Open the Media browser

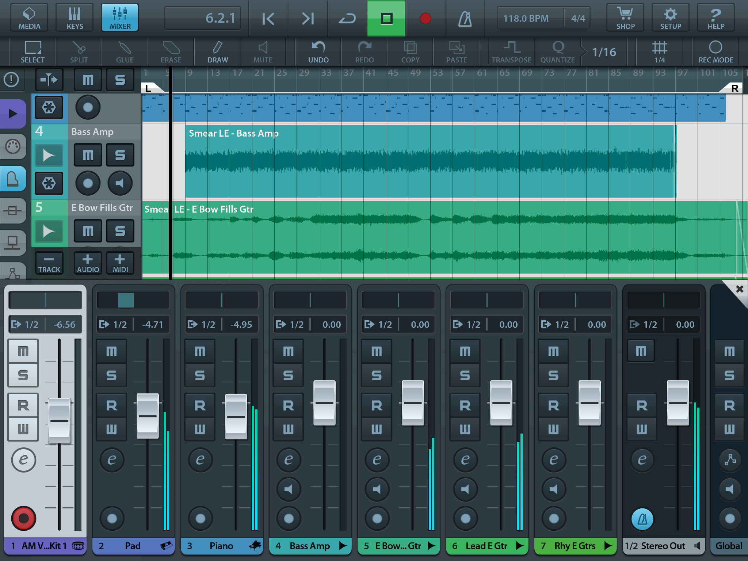click(x=29, y=18)
